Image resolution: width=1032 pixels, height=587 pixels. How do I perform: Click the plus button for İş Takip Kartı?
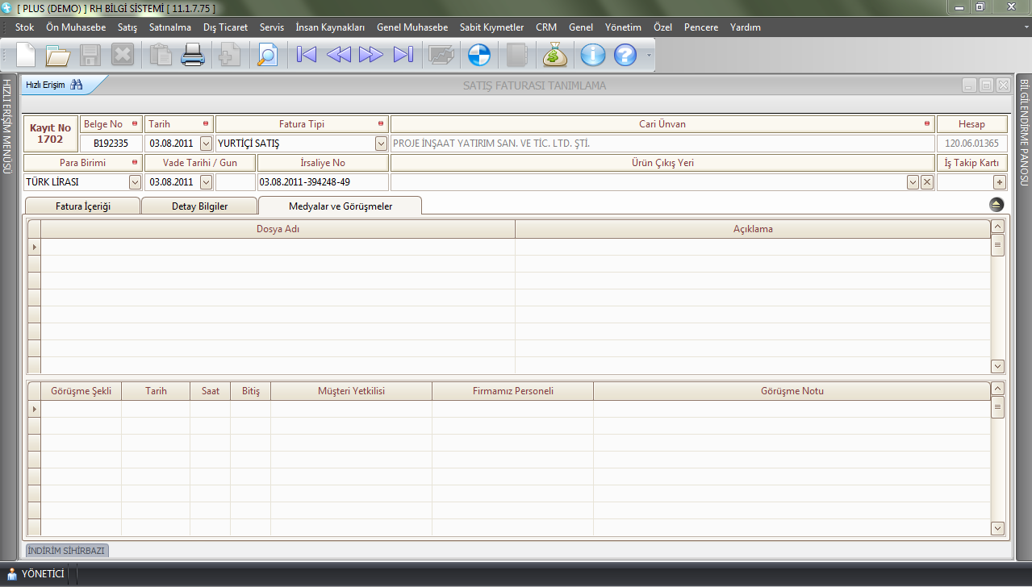coord(999,182)
